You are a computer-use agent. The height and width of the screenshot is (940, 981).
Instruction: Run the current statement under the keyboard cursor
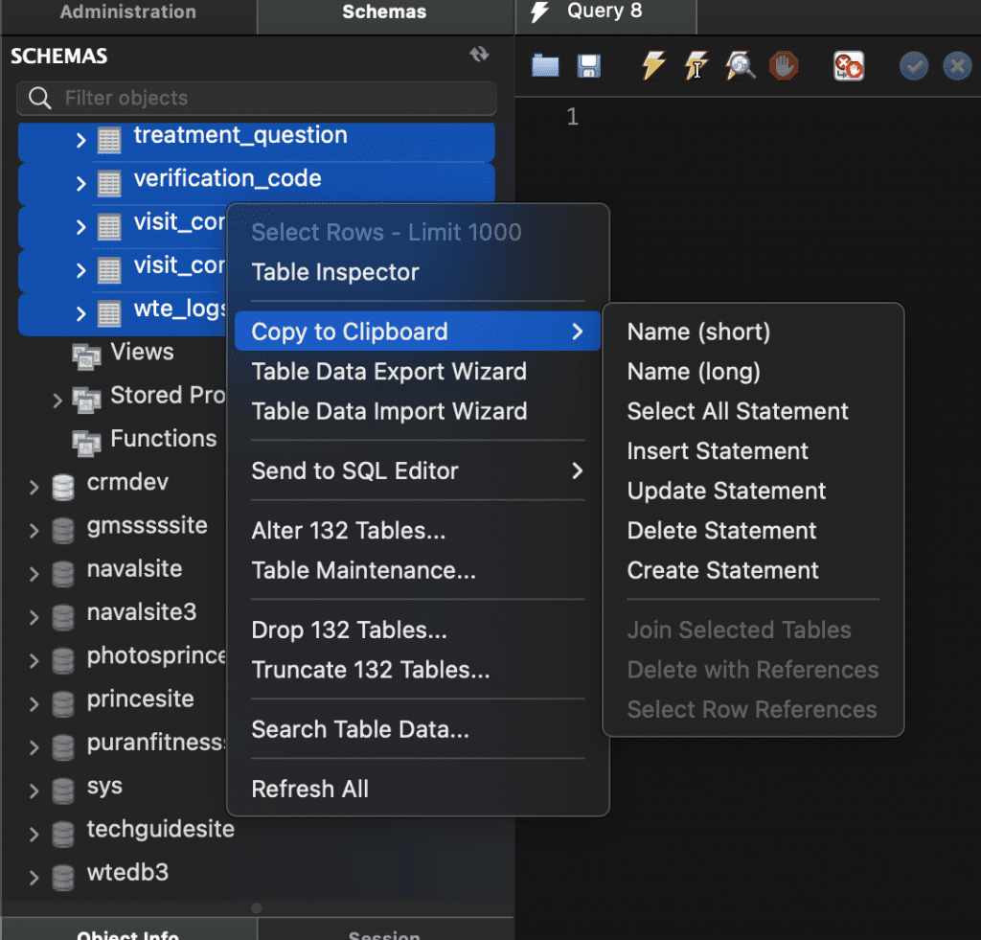click(x=696, y=66)
